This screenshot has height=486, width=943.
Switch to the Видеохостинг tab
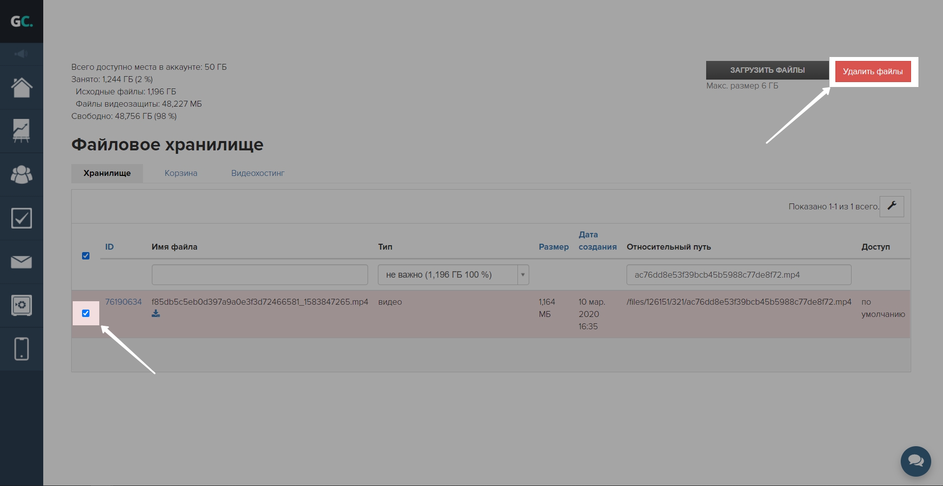coord(257,173)
